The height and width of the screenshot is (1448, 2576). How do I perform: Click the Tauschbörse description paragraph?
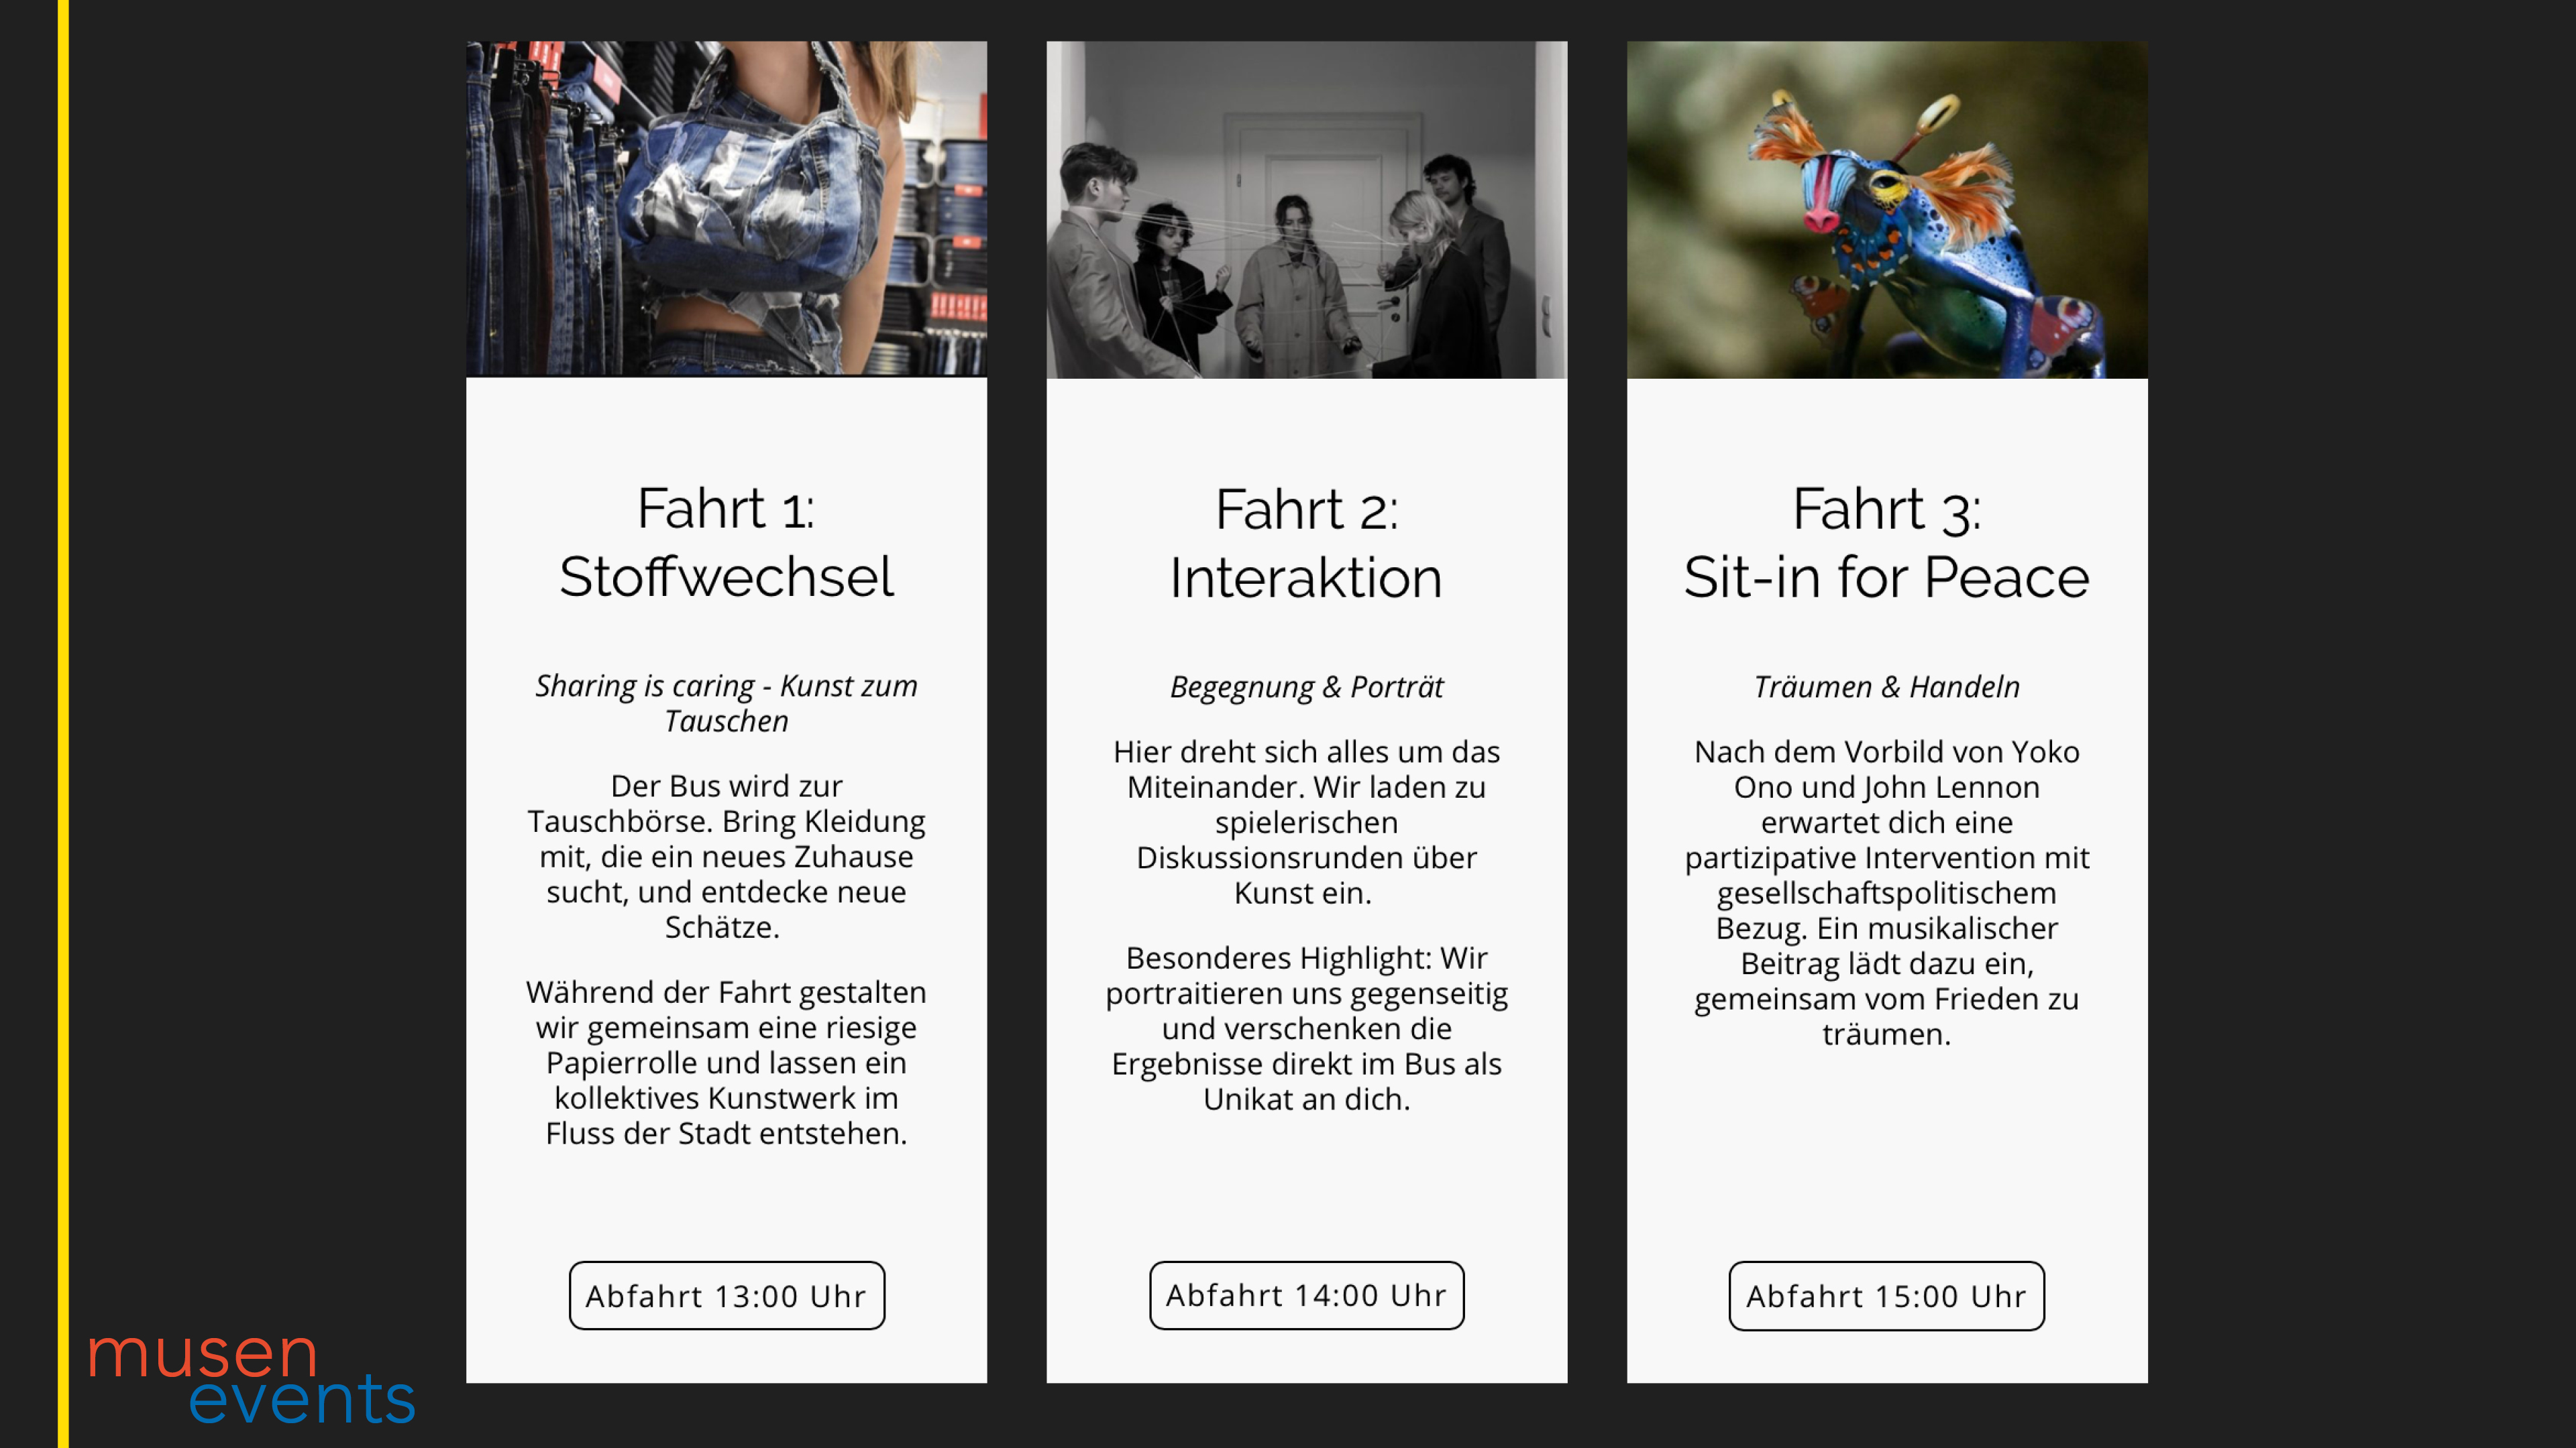(x=726, y=857)
